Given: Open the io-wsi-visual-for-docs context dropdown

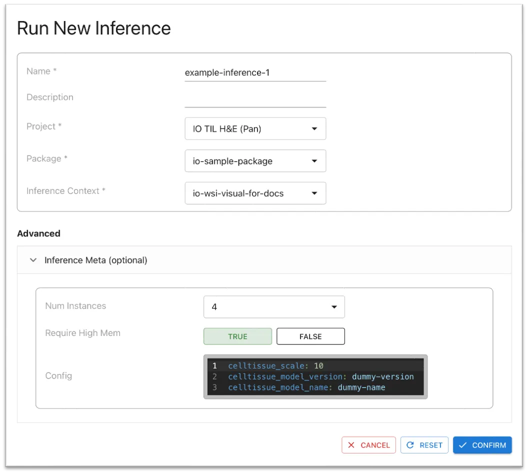Looking at the screenshot, I should click(250, 193).
